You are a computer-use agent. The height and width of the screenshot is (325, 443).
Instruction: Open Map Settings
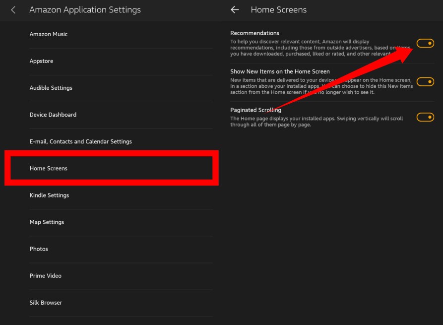[121, 222]
